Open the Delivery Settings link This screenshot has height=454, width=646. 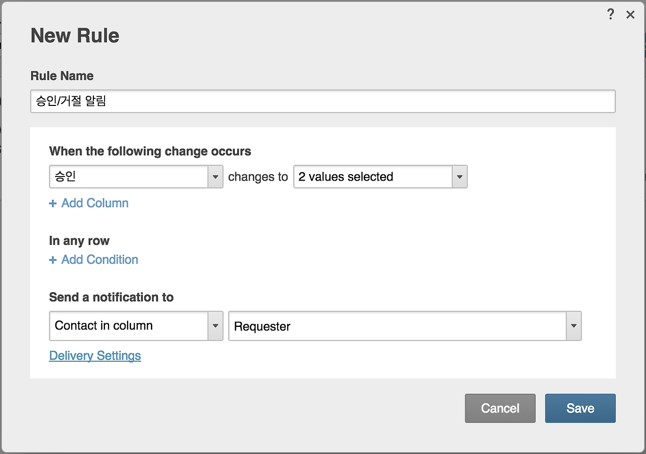[x=95, y=356]
